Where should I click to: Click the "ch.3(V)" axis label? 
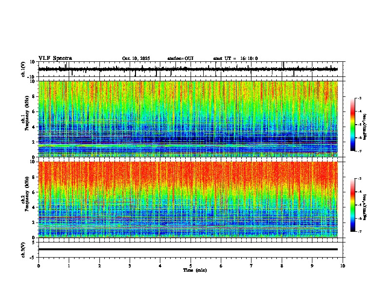[x=23, y=250]
